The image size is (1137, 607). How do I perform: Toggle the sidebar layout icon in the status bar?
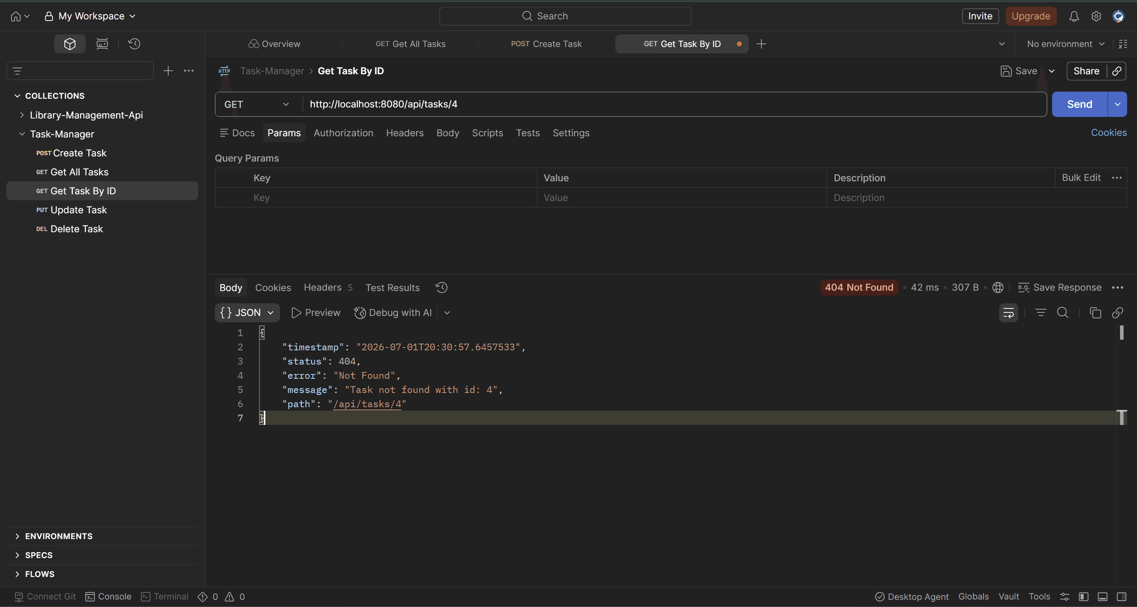[1083, 596]
